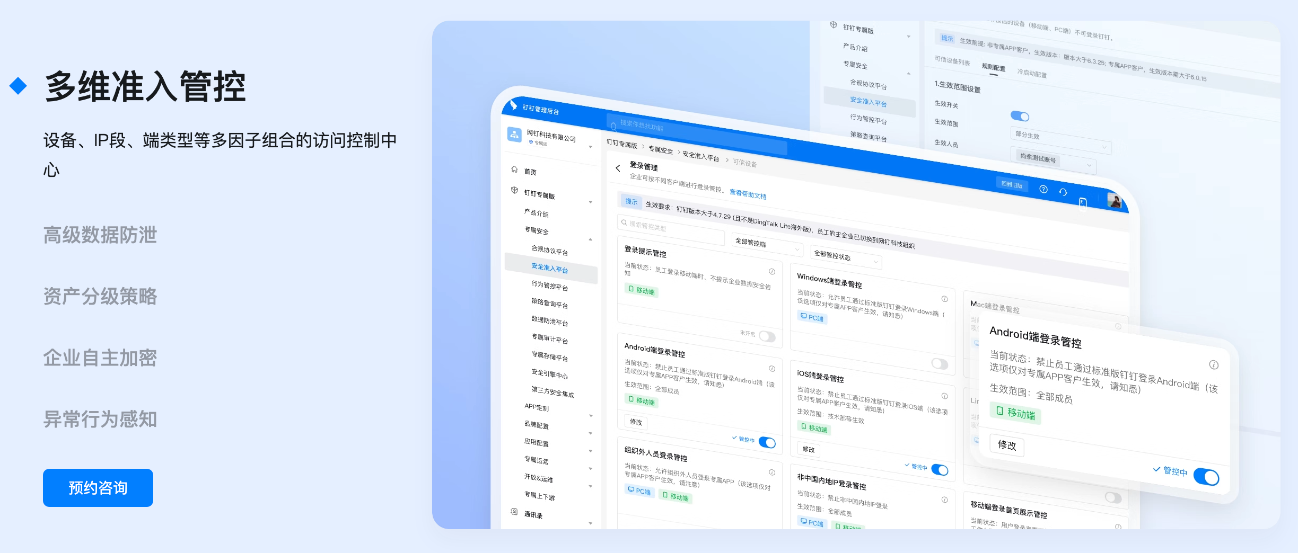Click the 预约咨询 button

98,488
